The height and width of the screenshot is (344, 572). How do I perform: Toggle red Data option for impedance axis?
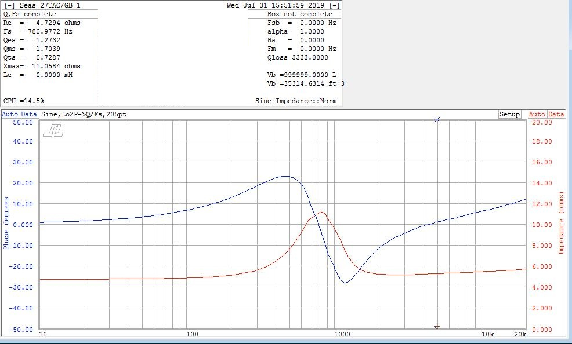556,114
